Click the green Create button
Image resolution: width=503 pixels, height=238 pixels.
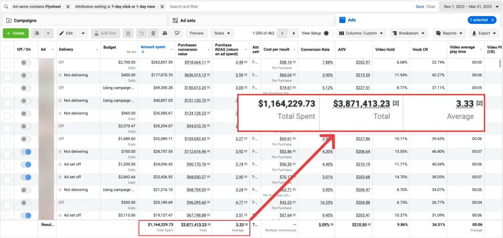pos(16,33)
